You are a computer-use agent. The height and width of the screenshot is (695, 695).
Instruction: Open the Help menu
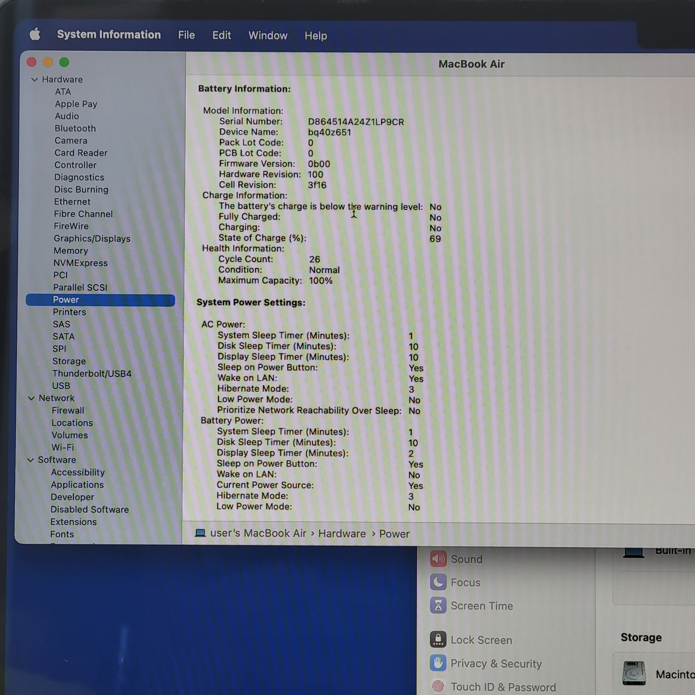(315, 36)
